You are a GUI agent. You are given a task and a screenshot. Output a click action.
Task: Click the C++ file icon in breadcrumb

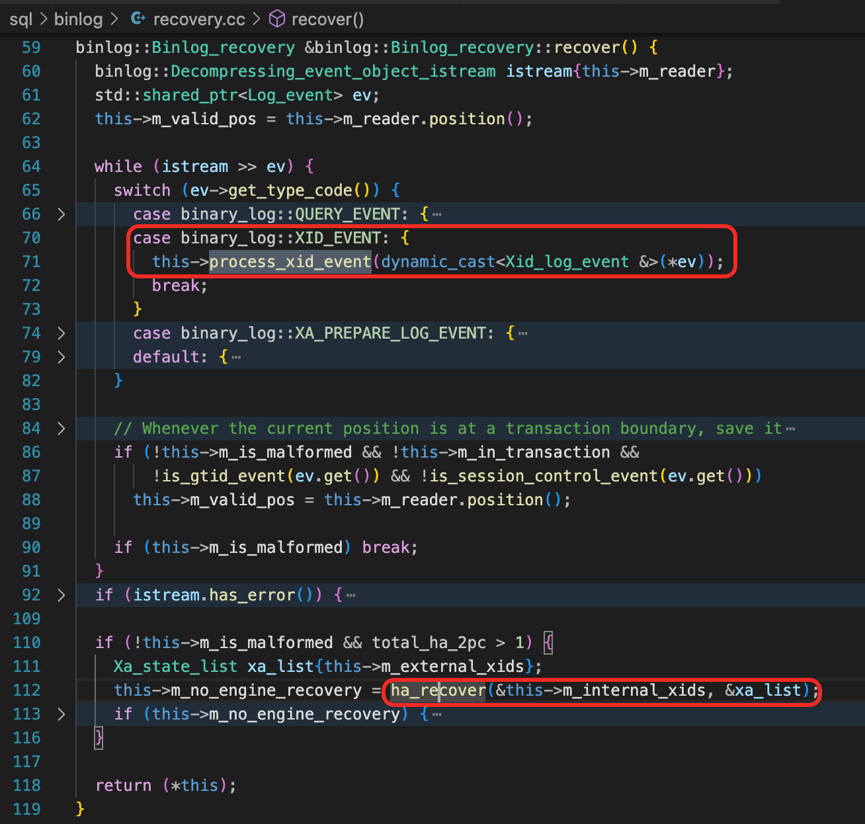coord(138,19)
